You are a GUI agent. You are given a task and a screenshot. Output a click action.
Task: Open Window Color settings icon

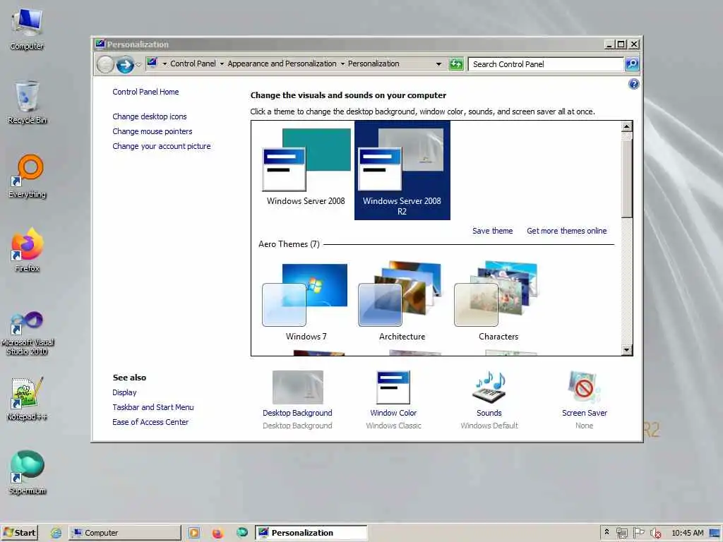[x=393, y=387]
